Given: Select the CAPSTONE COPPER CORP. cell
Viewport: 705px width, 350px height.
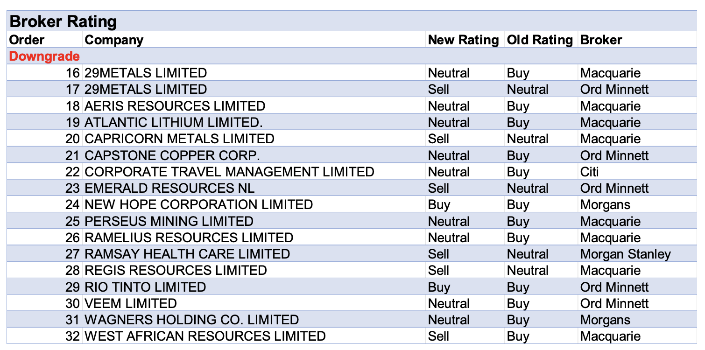Looking at the screenshot, I should (172, 155).
